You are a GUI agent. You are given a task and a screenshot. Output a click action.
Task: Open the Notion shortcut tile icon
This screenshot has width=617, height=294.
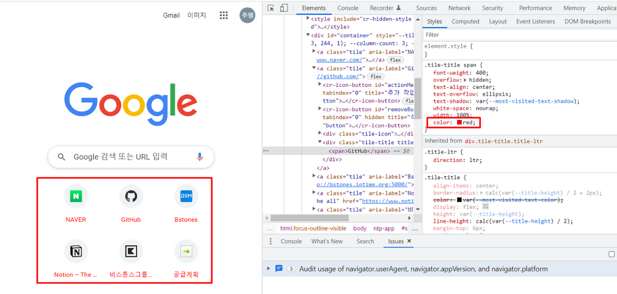click(x=76, y=251)
